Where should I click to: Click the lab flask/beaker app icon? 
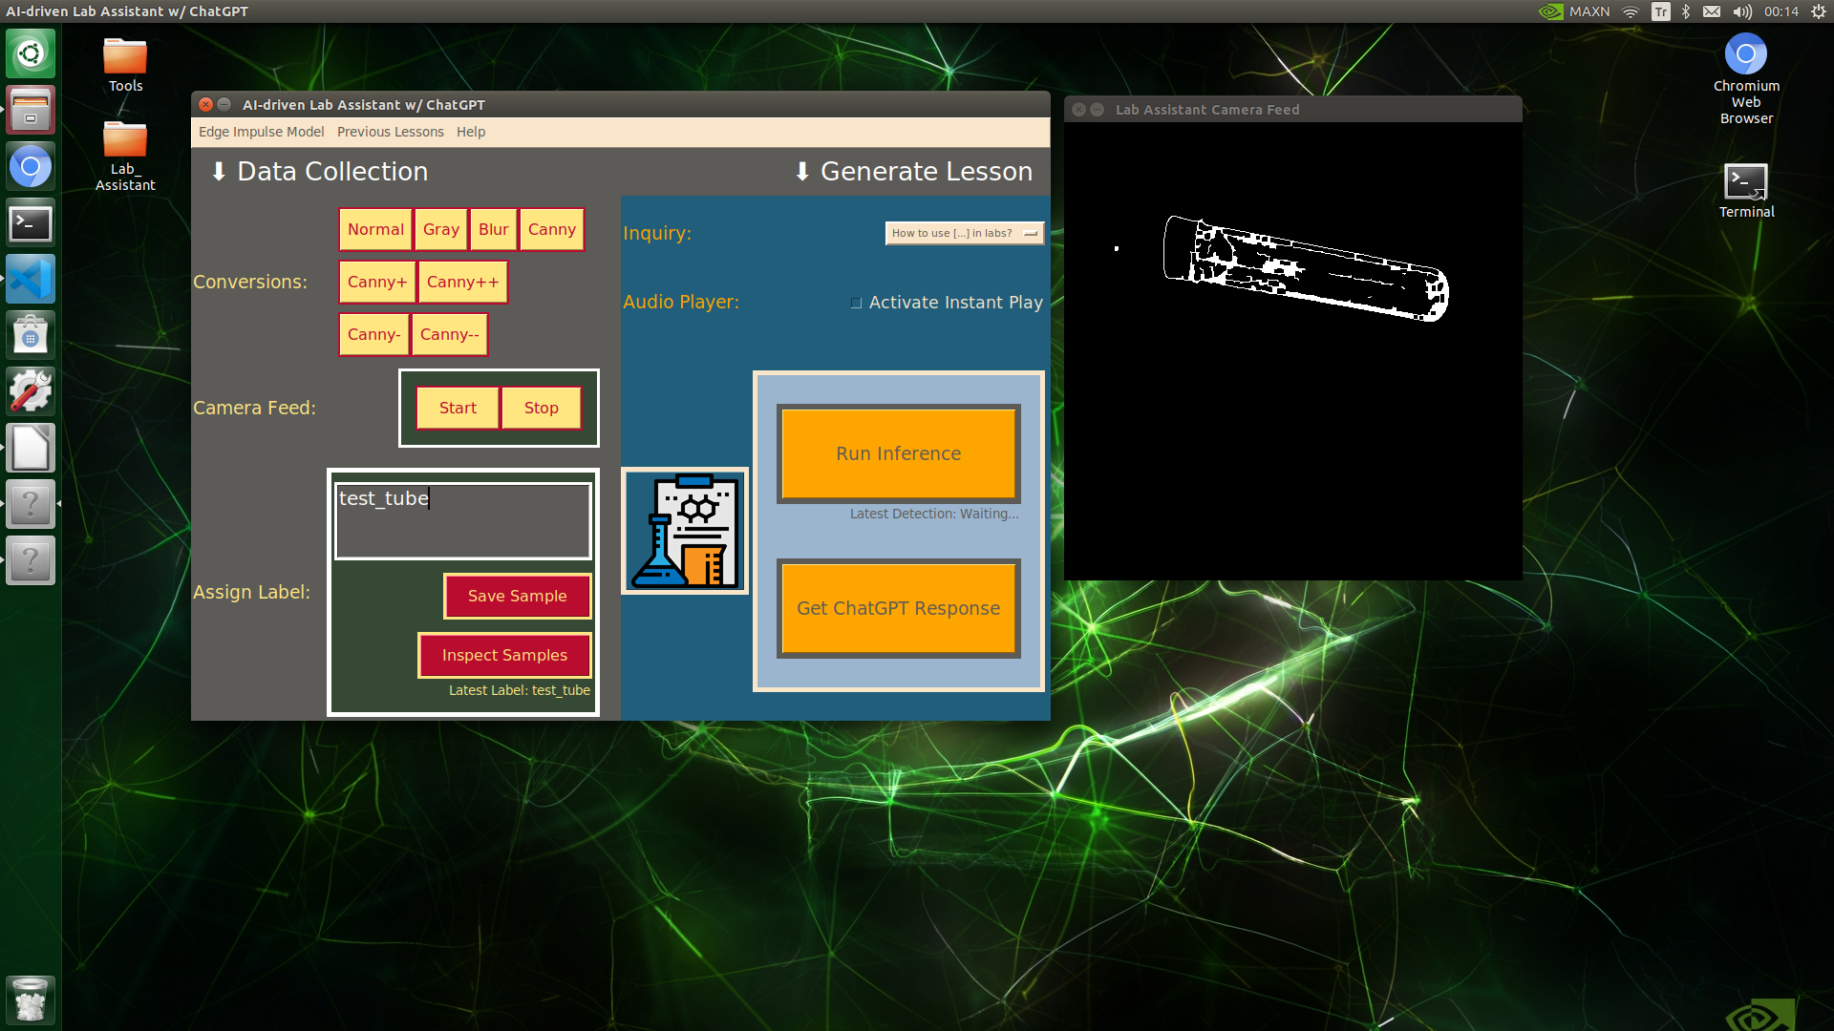click(689, 531)
